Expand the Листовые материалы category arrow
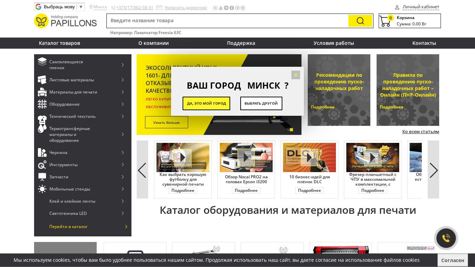Image resolution: width=475 pixels, height=267 pixels. click(x=123, y=80)
